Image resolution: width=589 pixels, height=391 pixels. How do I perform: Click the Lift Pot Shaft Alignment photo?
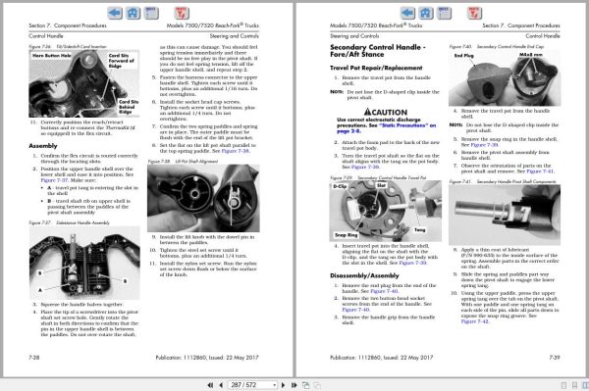pyautogui.click(x=203, y=198)
